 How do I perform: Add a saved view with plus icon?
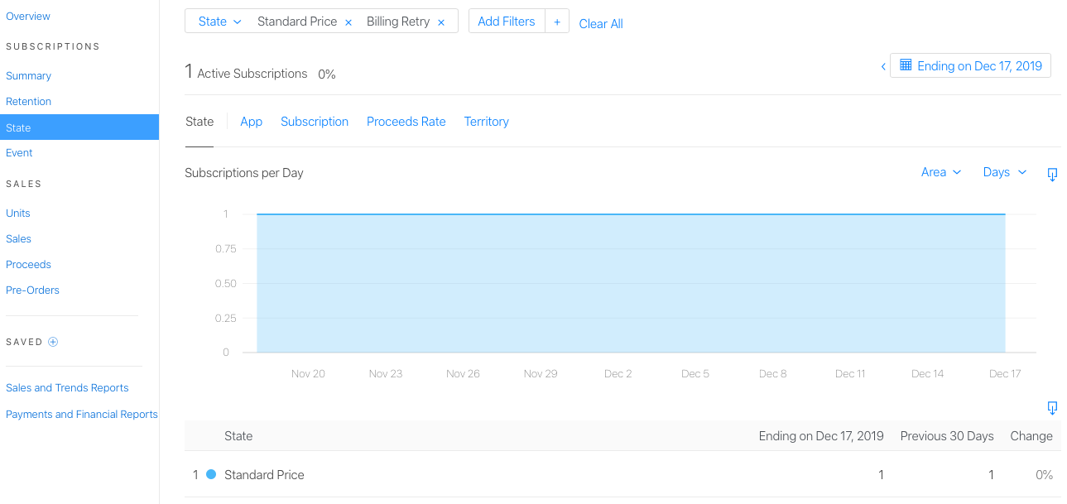point(53,342)
